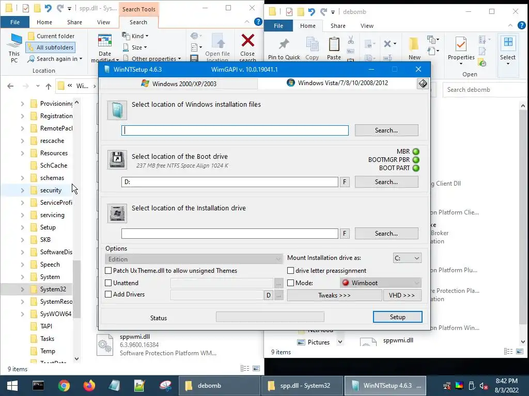
Task: Enable drive letter preassignment checkbox
Action: click(x=290, y=270)
